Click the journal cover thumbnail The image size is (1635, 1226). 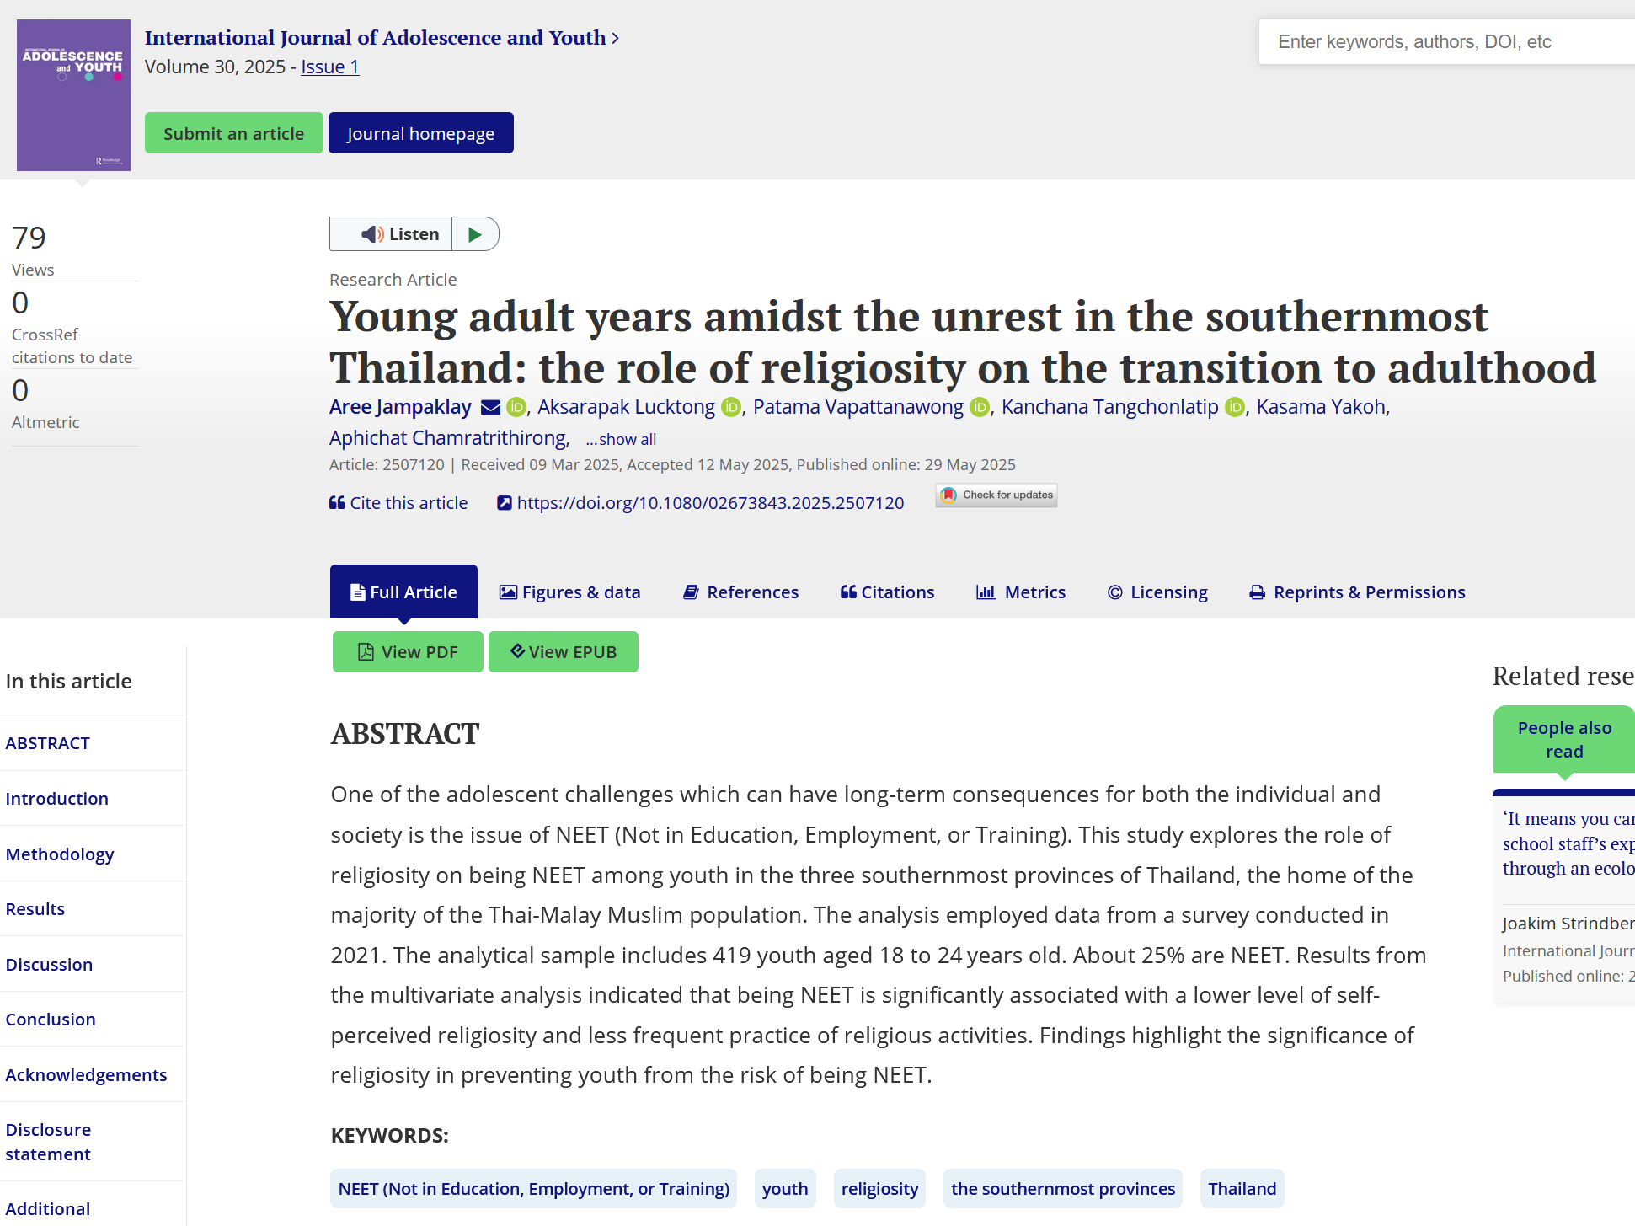(x=74, y=95)
